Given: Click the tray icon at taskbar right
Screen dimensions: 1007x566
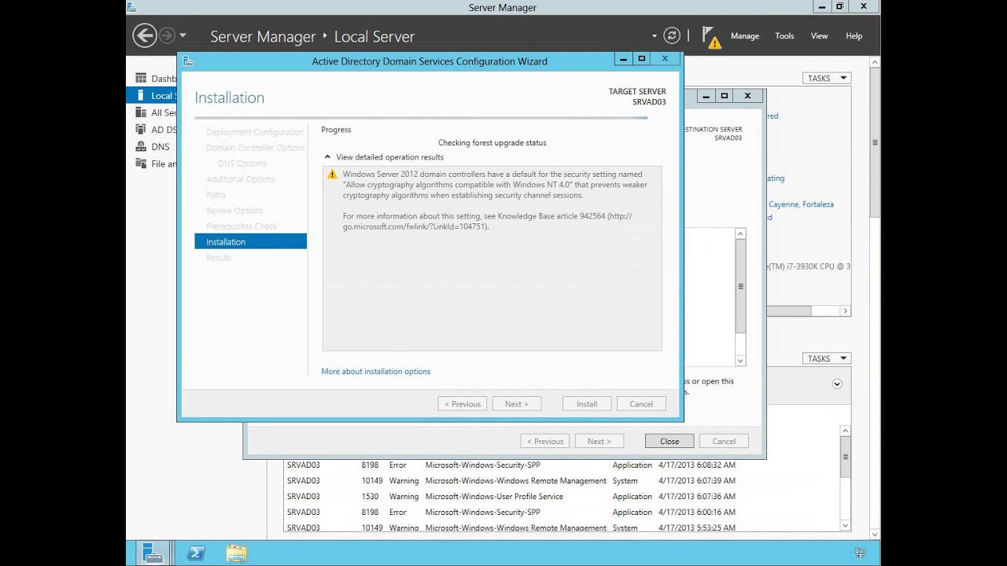Looking at the screenshot, I should pyautogui.click(x=860, y=553).
